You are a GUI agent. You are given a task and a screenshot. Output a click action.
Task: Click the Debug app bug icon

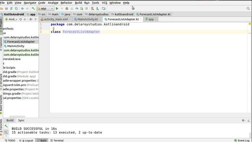(x=67, y=9)
